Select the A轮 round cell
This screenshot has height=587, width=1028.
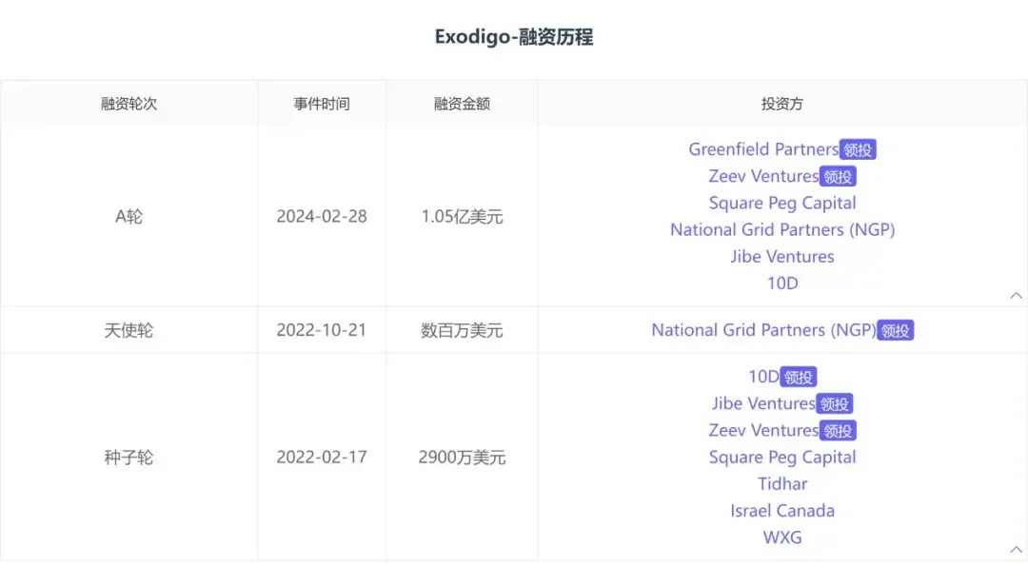point(128,216)
